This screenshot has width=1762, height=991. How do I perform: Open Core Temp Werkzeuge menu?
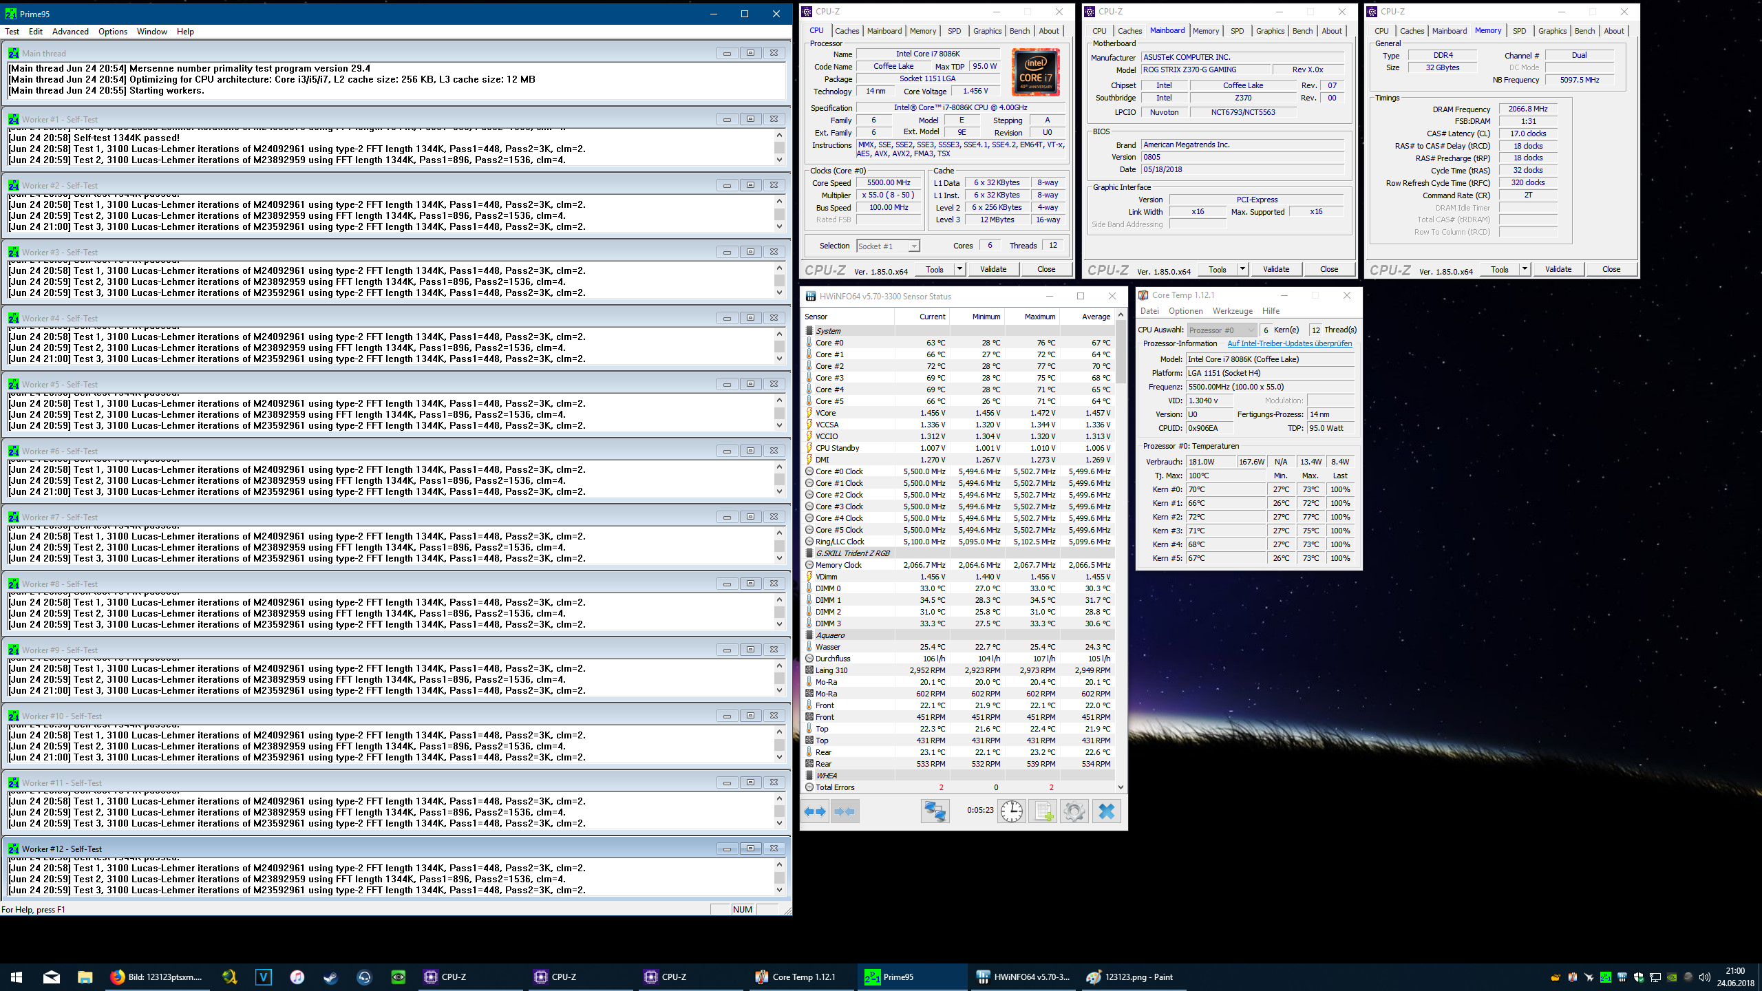[1232, 311]
